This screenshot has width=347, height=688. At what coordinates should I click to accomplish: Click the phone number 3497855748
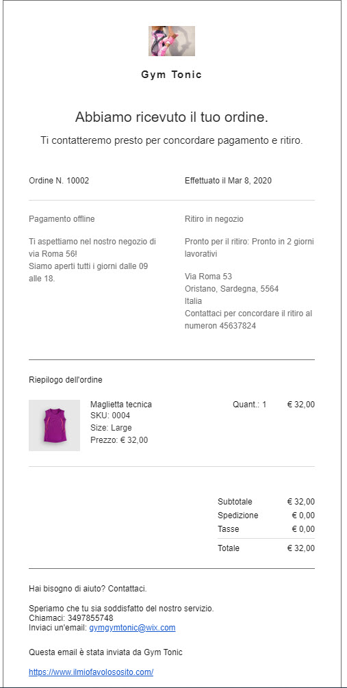click(90, 617)
